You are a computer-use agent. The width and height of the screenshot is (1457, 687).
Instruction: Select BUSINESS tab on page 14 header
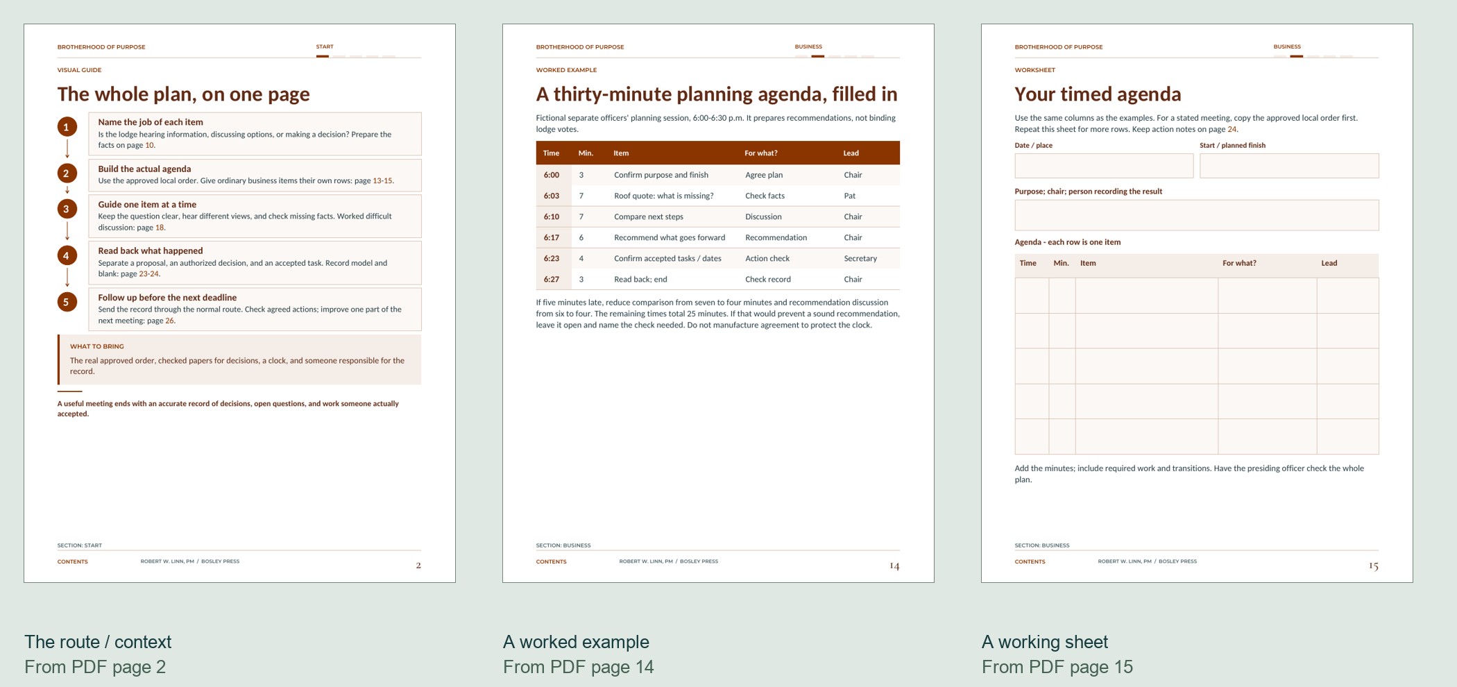[x=808, y=47]
